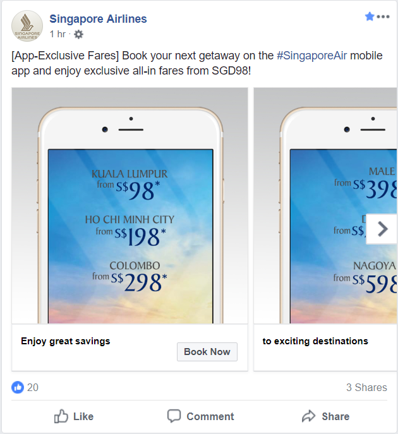Image resolution: width=398 pixels, height=434 pixels.
Task: Click the Comment speech bubble icon
Action: (174, 416)
